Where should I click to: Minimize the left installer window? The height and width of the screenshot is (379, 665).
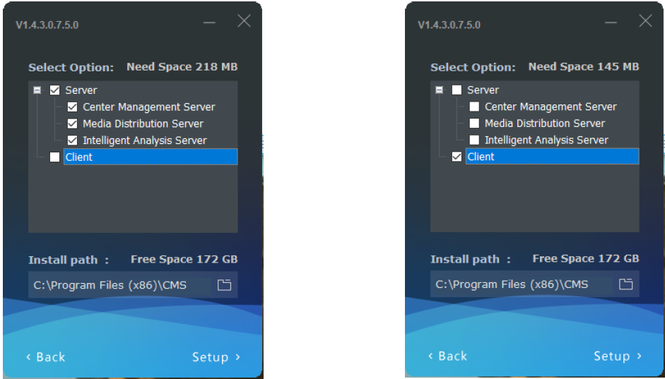[209, 22]
